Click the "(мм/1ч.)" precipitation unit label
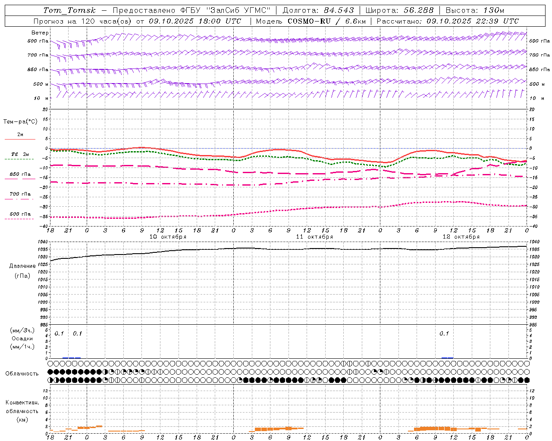Image resolution: width=552 pixels, height=441 pixels. [x=22, y=347]
